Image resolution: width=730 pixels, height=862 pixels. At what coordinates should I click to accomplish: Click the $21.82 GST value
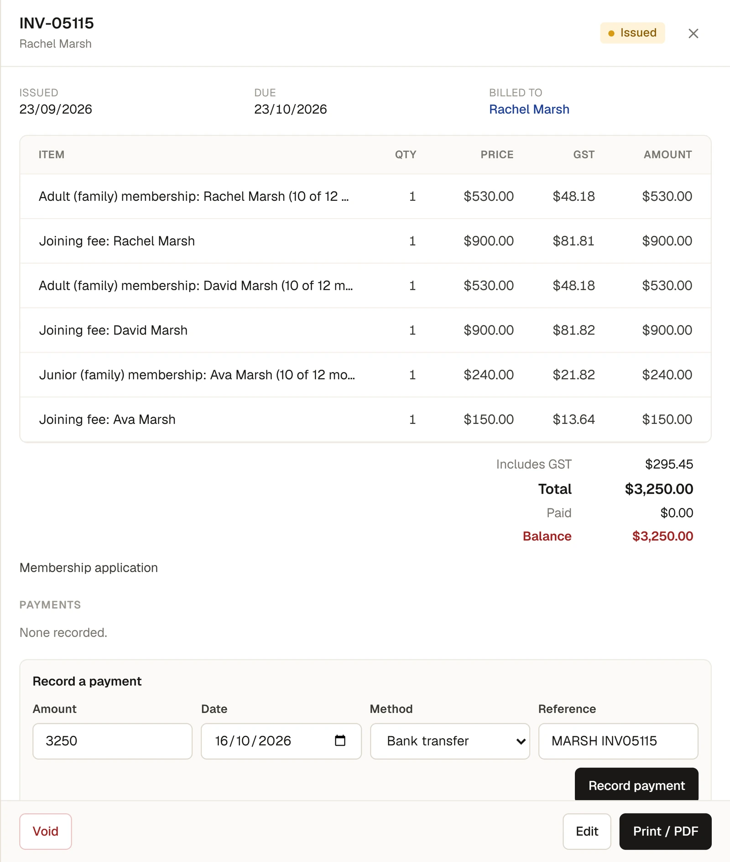click(x=574, y=375)
